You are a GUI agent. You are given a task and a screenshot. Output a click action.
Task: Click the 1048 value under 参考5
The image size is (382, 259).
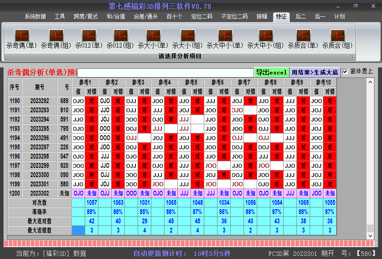(197, 203)
